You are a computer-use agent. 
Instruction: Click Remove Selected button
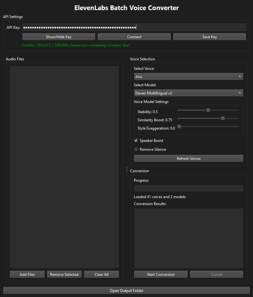64,274
